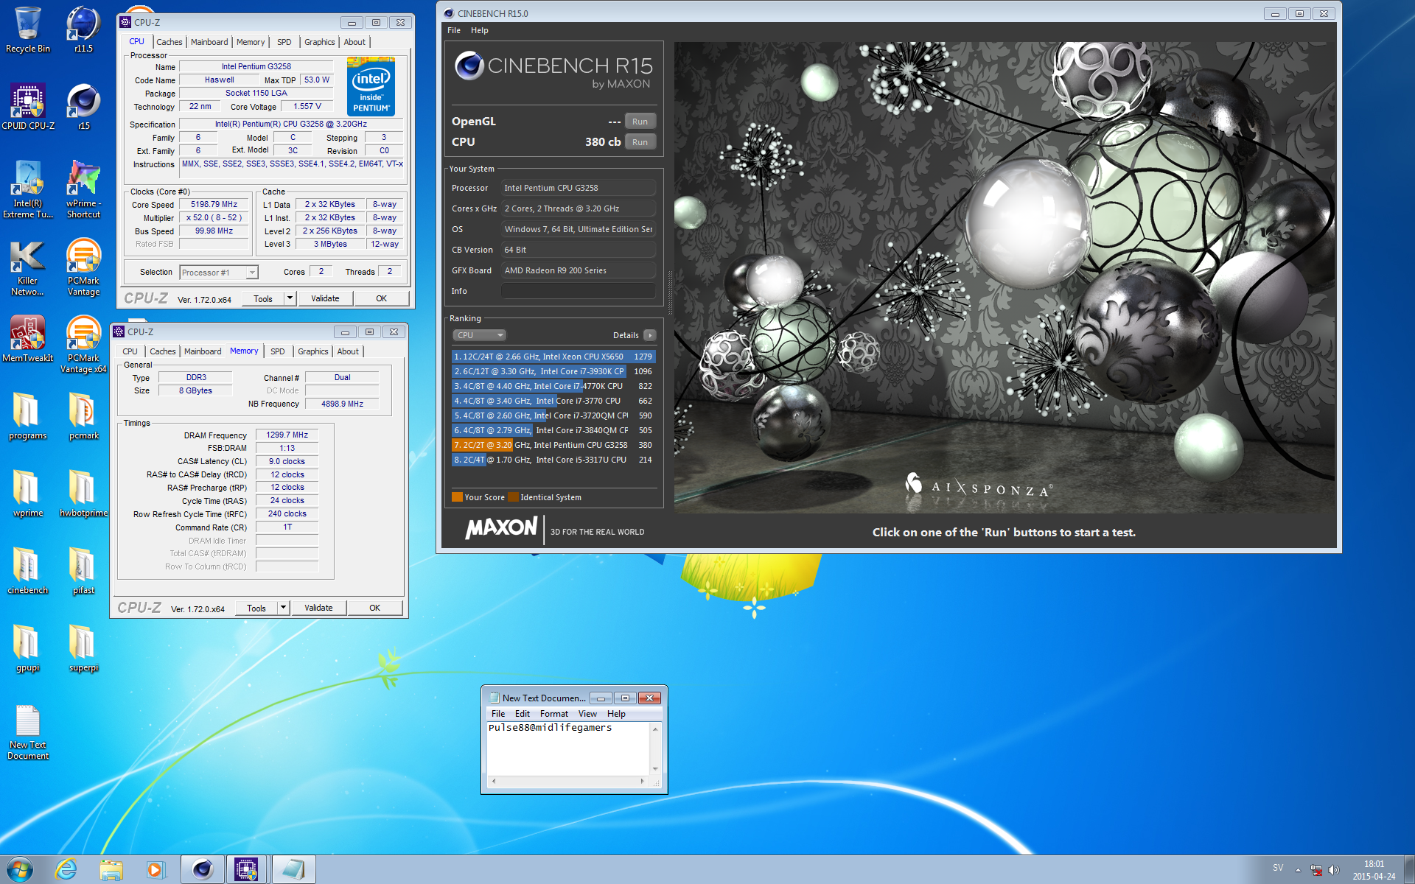
Task: Open the CPUID CPU-Z desktop icon
Action: 28,107
